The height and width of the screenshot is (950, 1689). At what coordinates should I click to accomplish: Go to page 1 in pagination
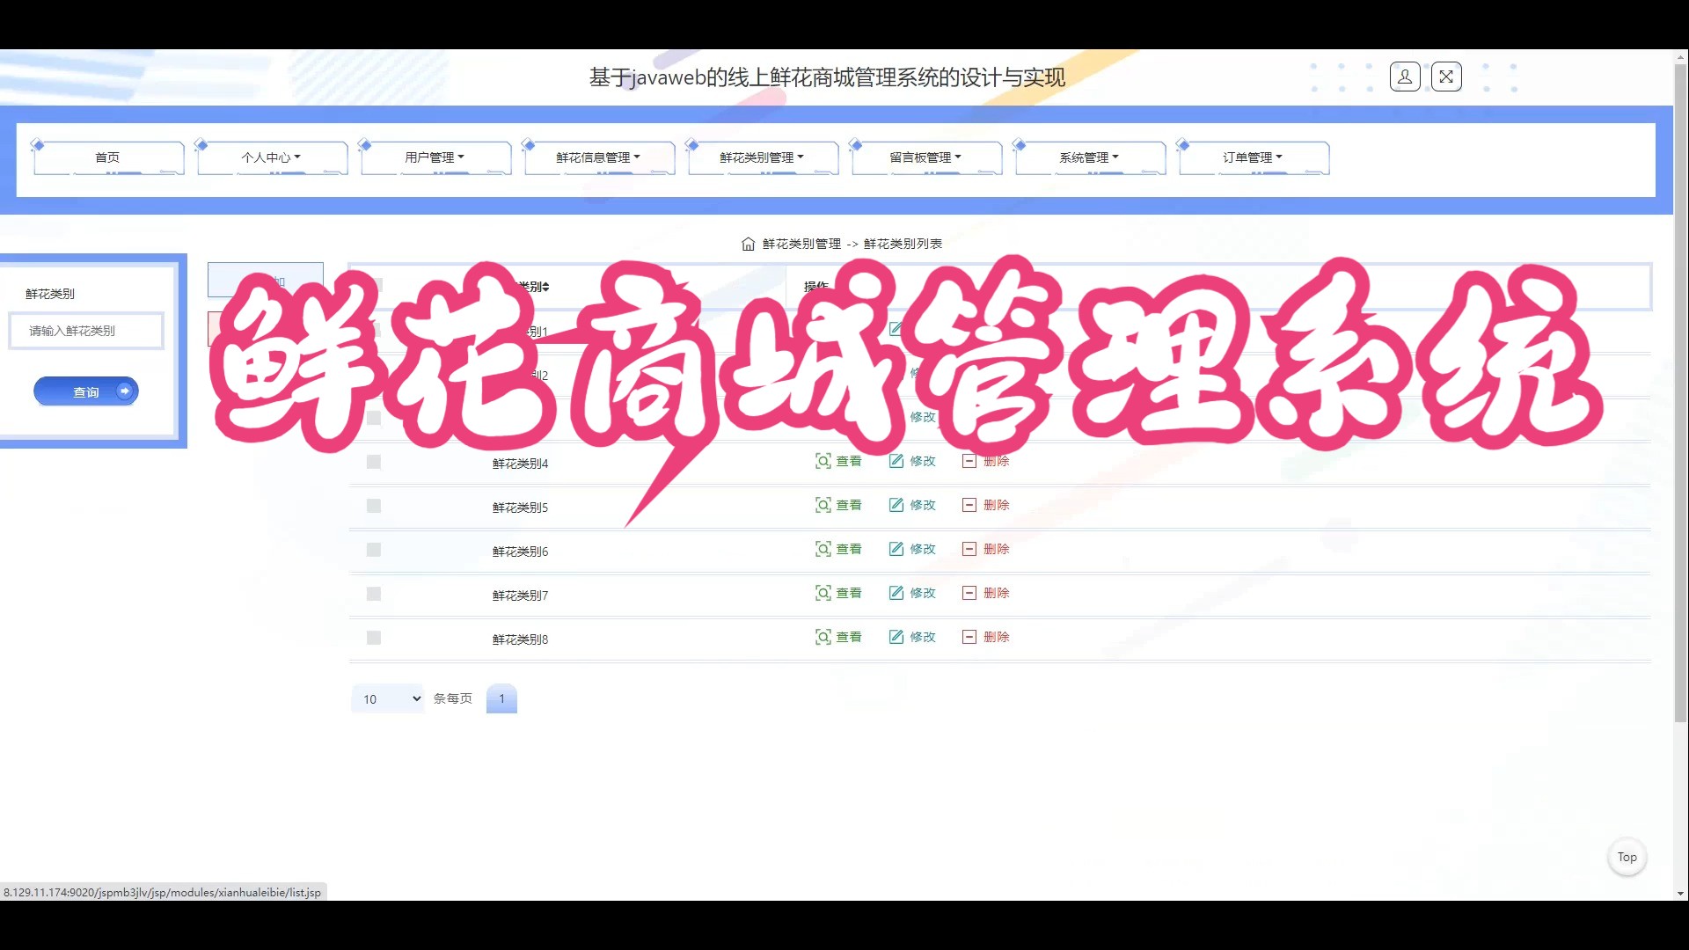pos(501,698)
